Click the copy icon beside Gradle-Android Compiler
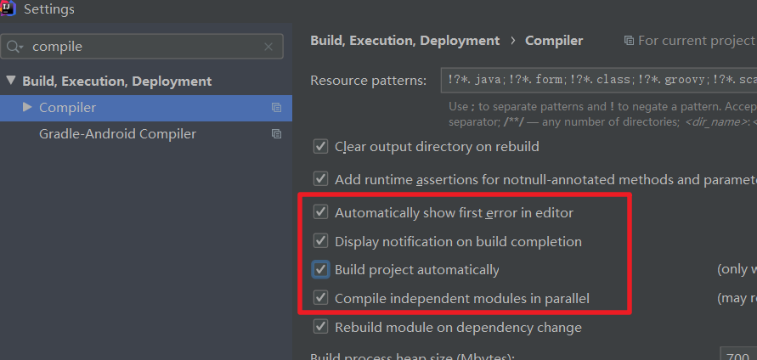The height and width of the screenshot is (360, 757). point(276,134)
